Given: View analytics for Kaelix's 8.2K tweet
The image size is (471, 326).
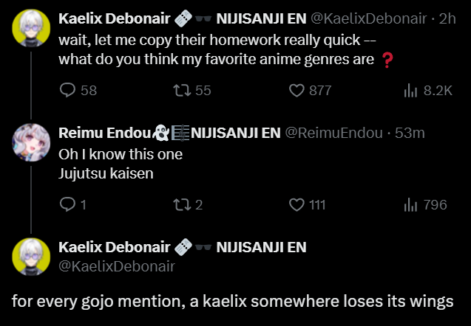Looking at the screenshot, I should 412,90.
